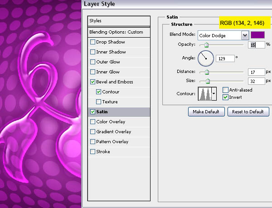Viewport: 272px width, 208px height.
Task: Open the Contour curve thumbnail picker
Action: [x=204, y=94]
